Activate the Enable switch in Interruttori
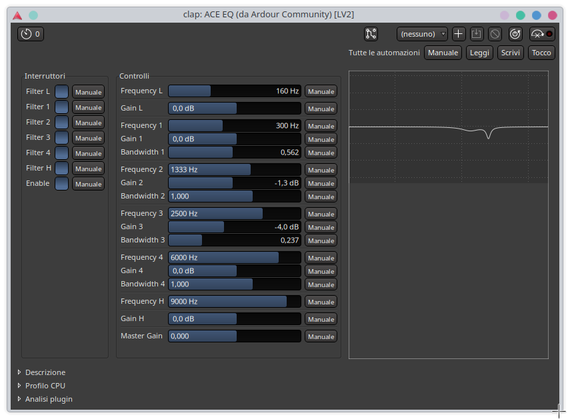 [x=61, y=183]
